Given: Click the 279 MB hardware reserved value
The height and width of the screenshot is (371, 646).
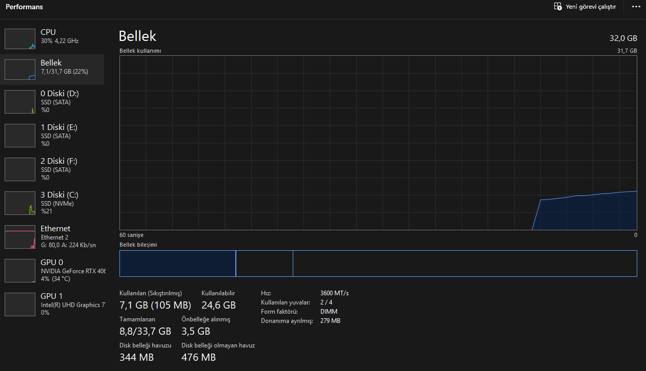Looking at the screenshot, I should point(330,321).
